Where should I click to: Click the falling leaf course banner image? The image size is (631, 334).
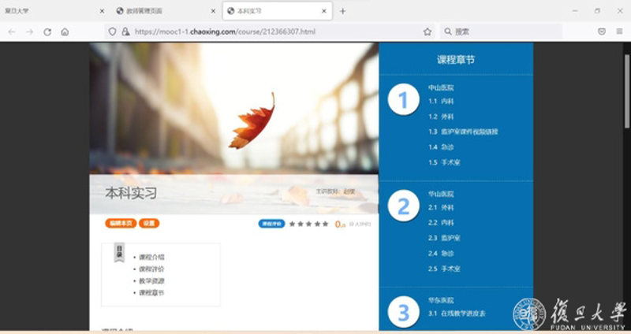pyautogui.click(x=233, y=109)
